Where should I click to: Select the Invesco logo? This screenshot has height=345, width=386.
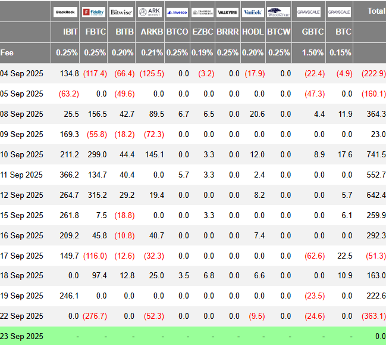[x=177, y=12]
